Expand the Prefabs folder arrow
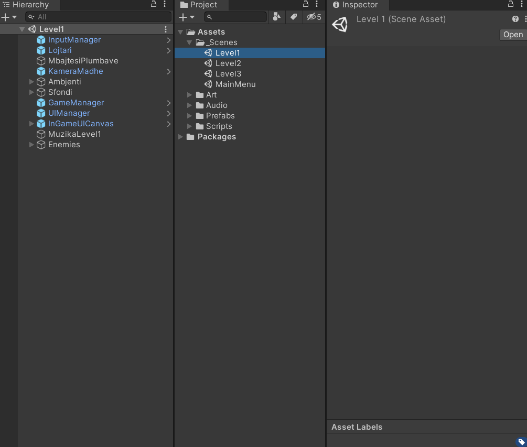The width and height of the screenshot is (527, 447). 189,116
